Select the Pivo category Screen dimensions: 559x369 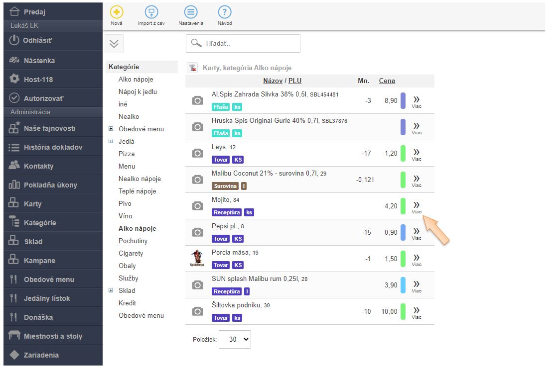(125, 204)
